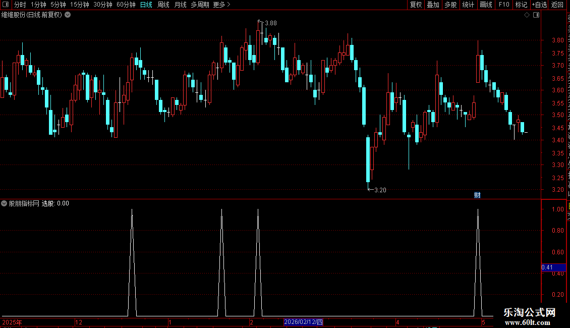Select the 5分钟 period
This screenshot has height=328, width=570.
[58, 5]
